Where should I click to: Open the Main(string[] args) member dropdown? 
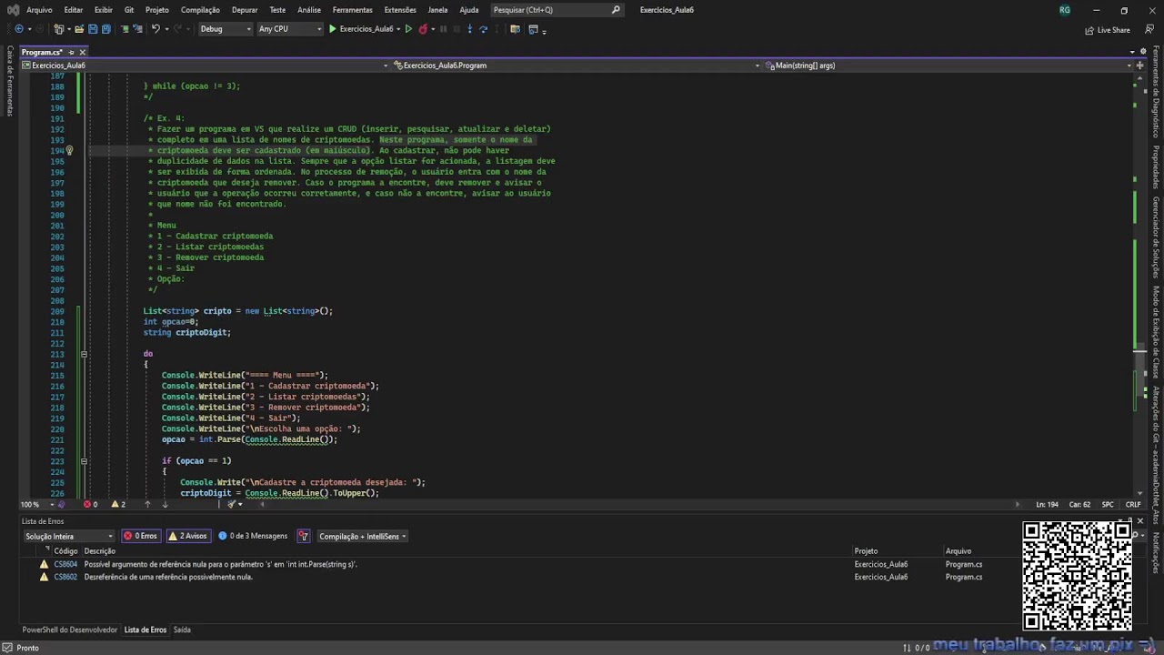949,65
